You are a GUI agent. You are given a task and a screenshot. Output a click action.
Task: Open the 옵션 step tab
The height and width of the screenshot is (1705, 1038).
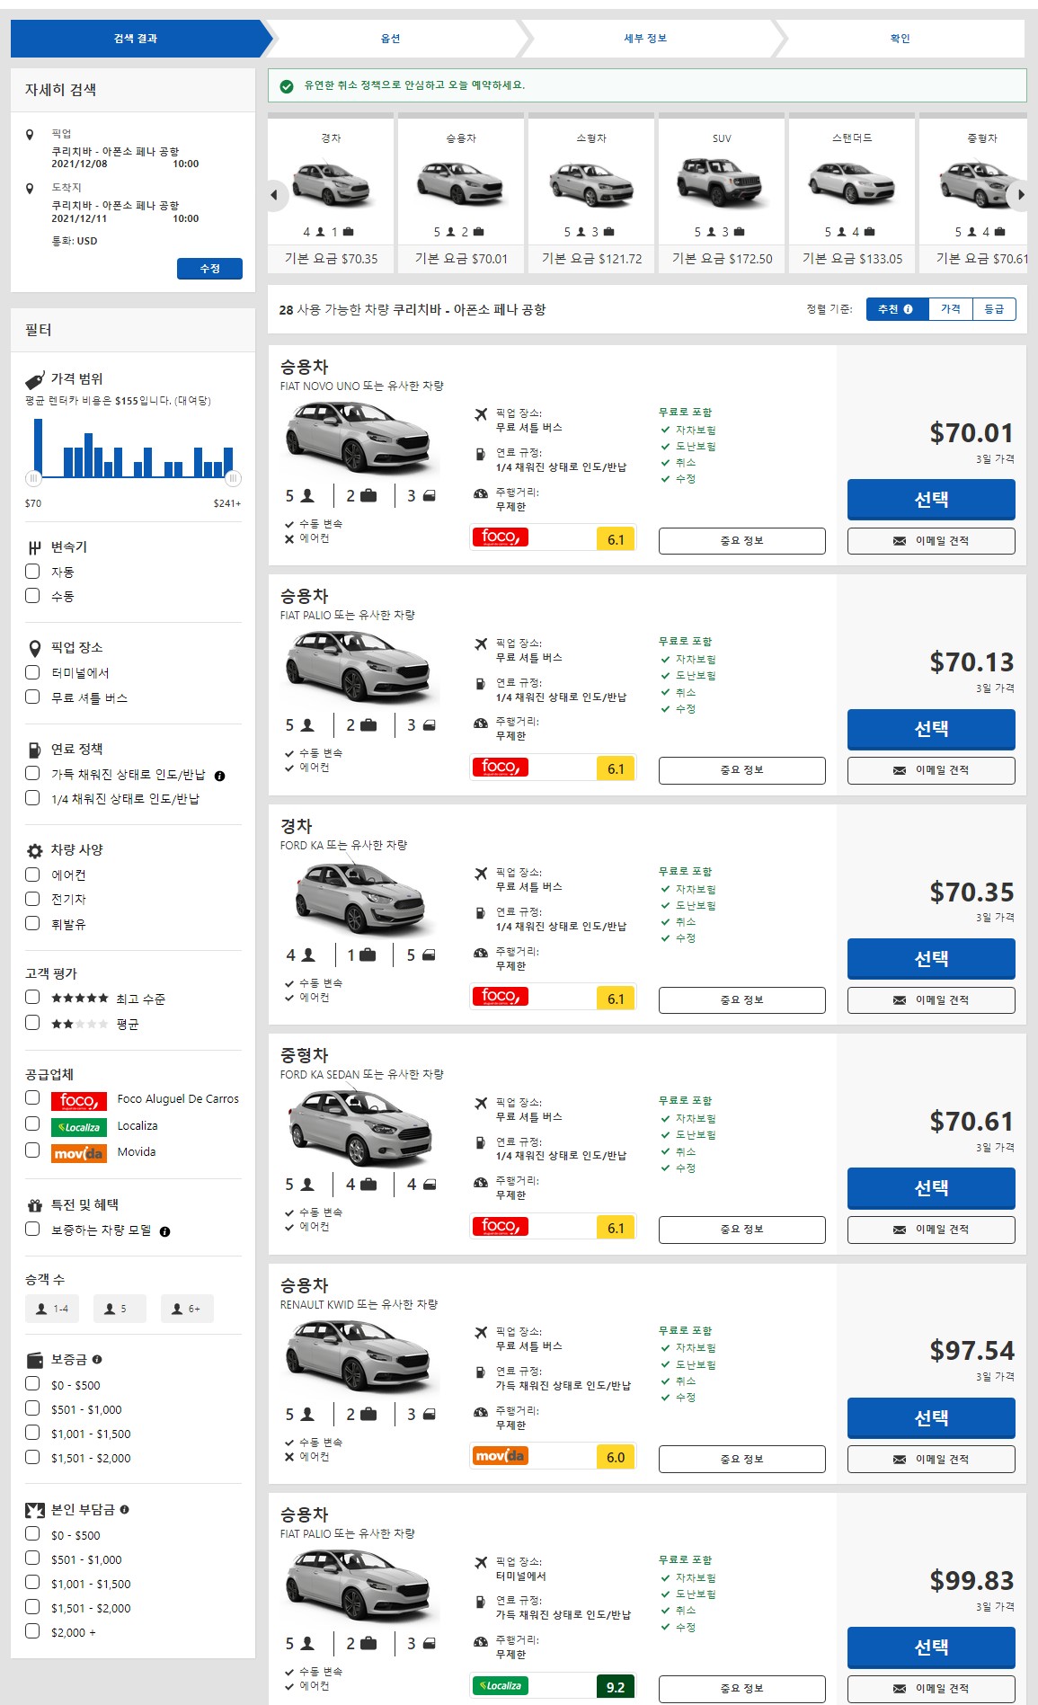click(390, 39)
